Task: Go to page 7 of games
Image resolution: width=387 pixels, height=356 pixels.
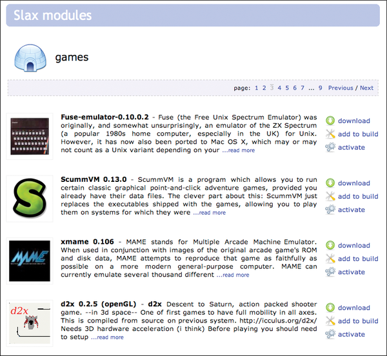Action: (303, 88)
